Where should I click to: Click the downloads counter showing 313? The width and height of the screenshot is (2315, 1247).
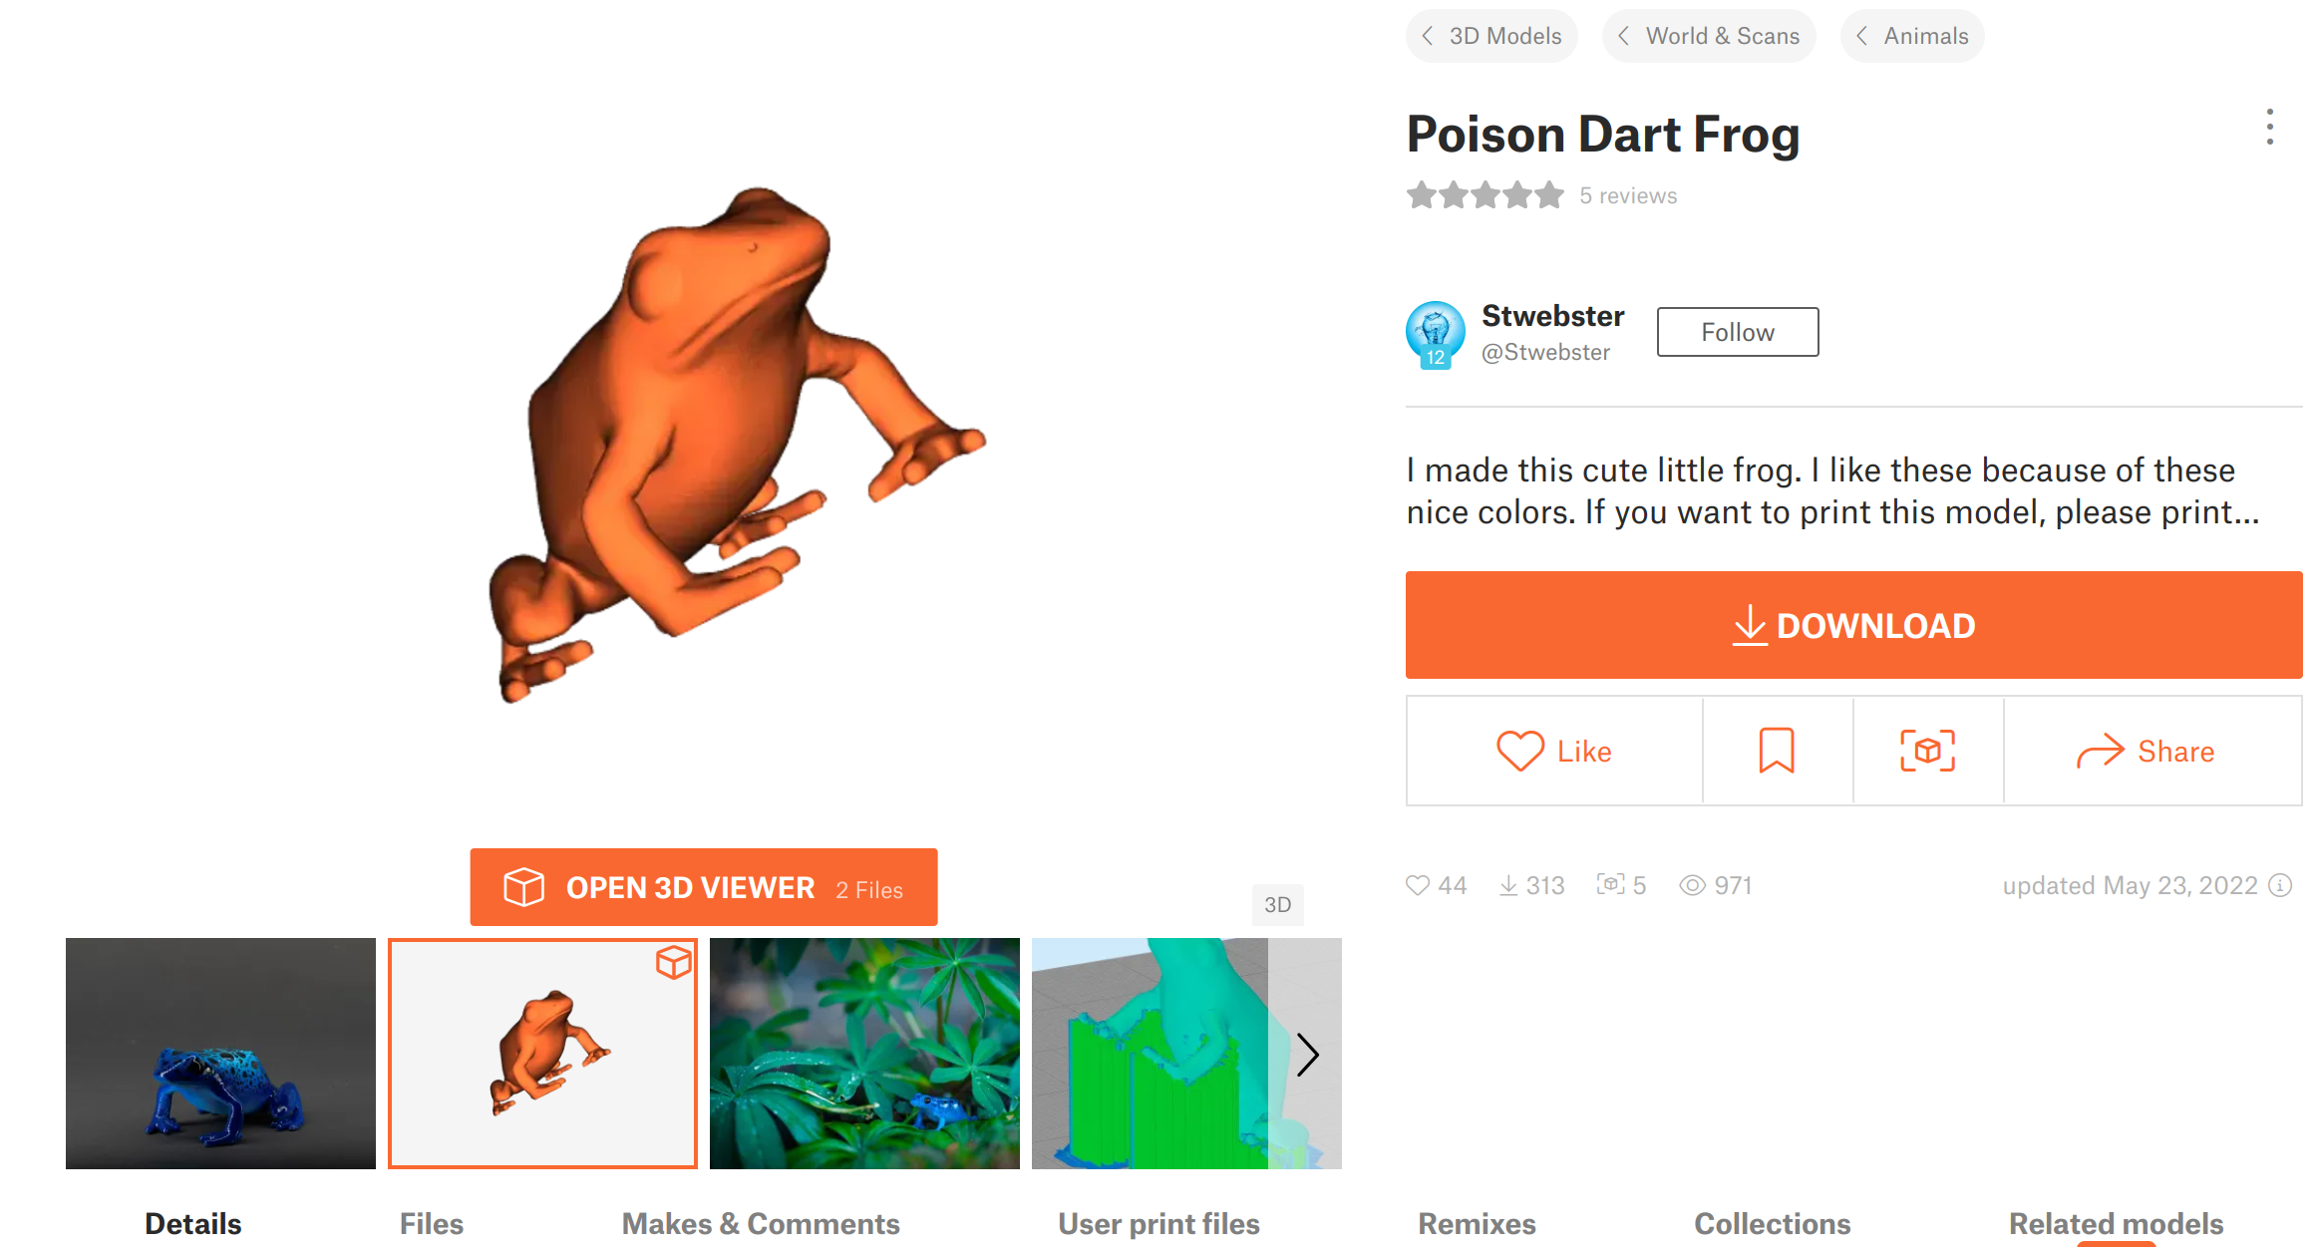click(1531, 885)
